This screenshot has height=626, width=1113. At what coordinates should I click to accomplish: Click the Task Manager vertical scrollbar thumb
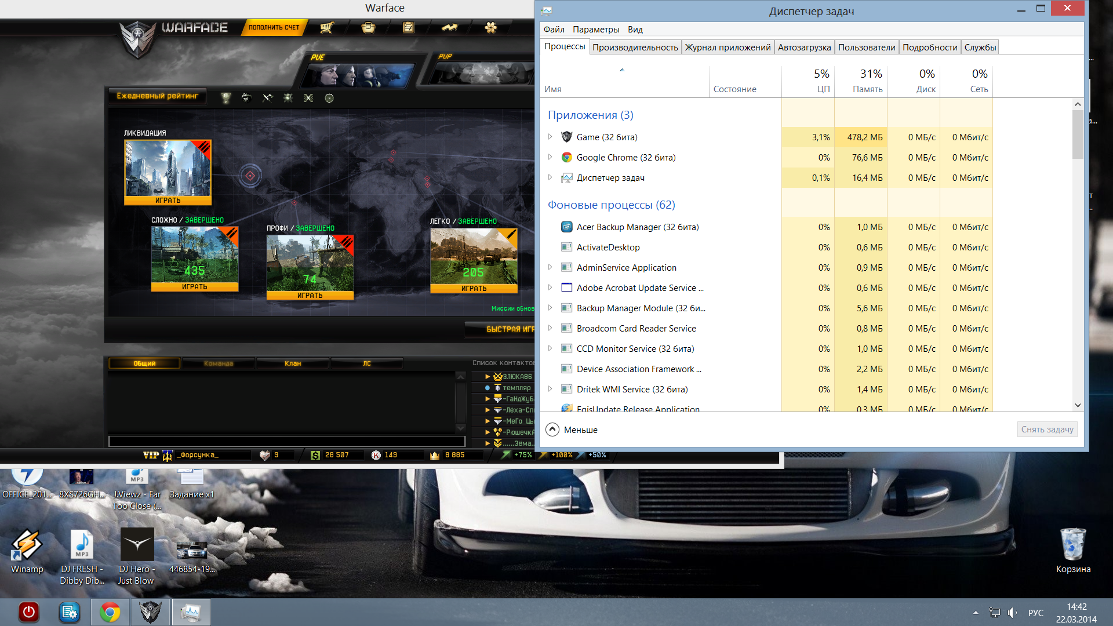[1078, 134]
